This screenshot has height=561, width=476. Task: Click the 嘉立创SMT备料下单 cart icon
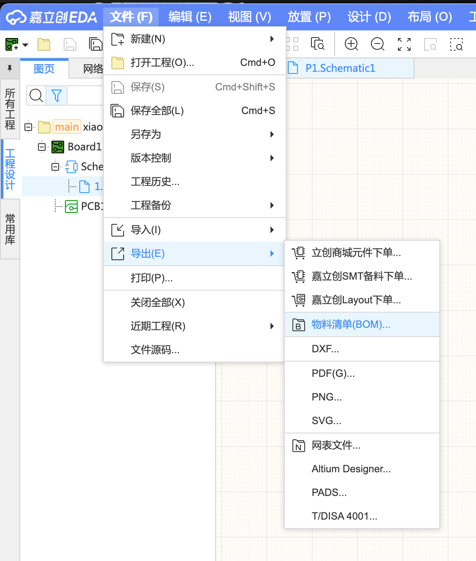pos(298,276)
